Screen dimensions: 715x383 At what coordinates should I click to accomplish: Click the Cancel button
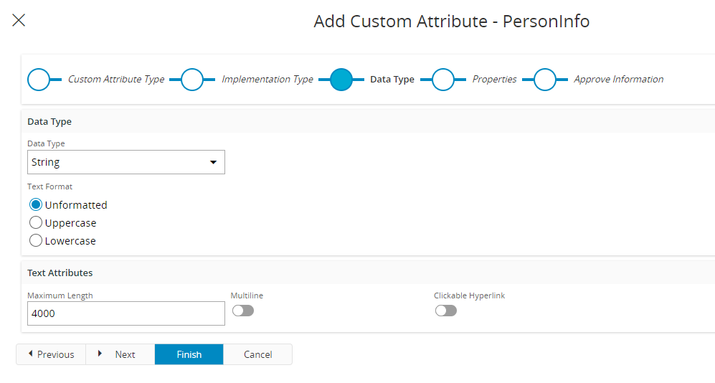pyautogui.click(x=257, y=354)
